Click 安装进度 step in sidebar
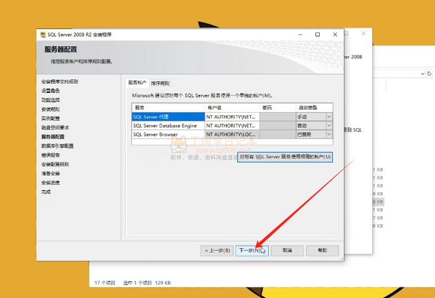 51,183
